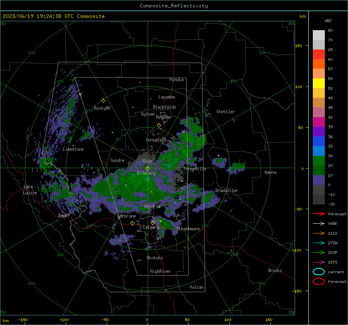The height and width of the screenshot is (325, 348).
Task: Select the slate purple 10 dBZ swatch
Action: [319, 180]
